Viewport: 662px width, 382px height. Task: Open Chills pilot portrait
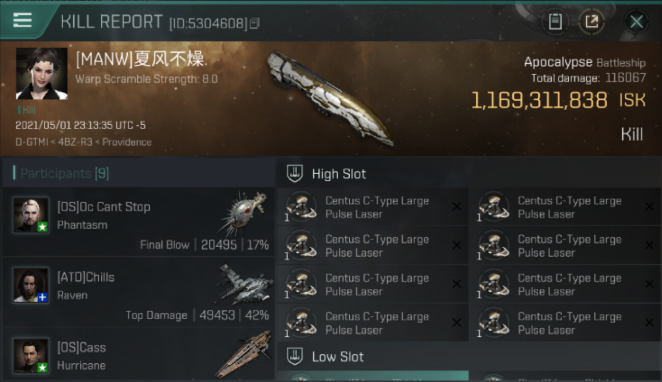(31, 285)
